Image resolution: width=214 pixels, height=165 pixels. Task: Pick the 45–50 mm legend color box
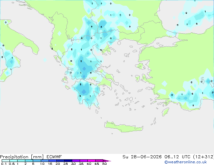tap(99, 161)
